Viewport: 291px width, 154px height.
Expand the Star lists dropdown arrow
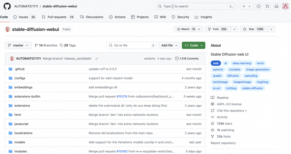click(x=271, y=29)
